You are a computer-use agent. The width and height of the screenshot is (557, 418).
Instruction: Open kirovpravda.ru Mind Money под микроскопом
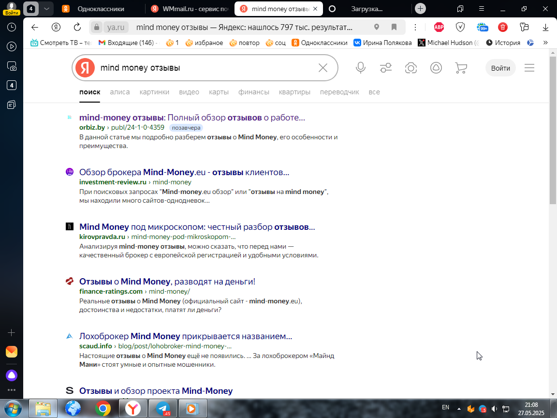tap(197, 227)
